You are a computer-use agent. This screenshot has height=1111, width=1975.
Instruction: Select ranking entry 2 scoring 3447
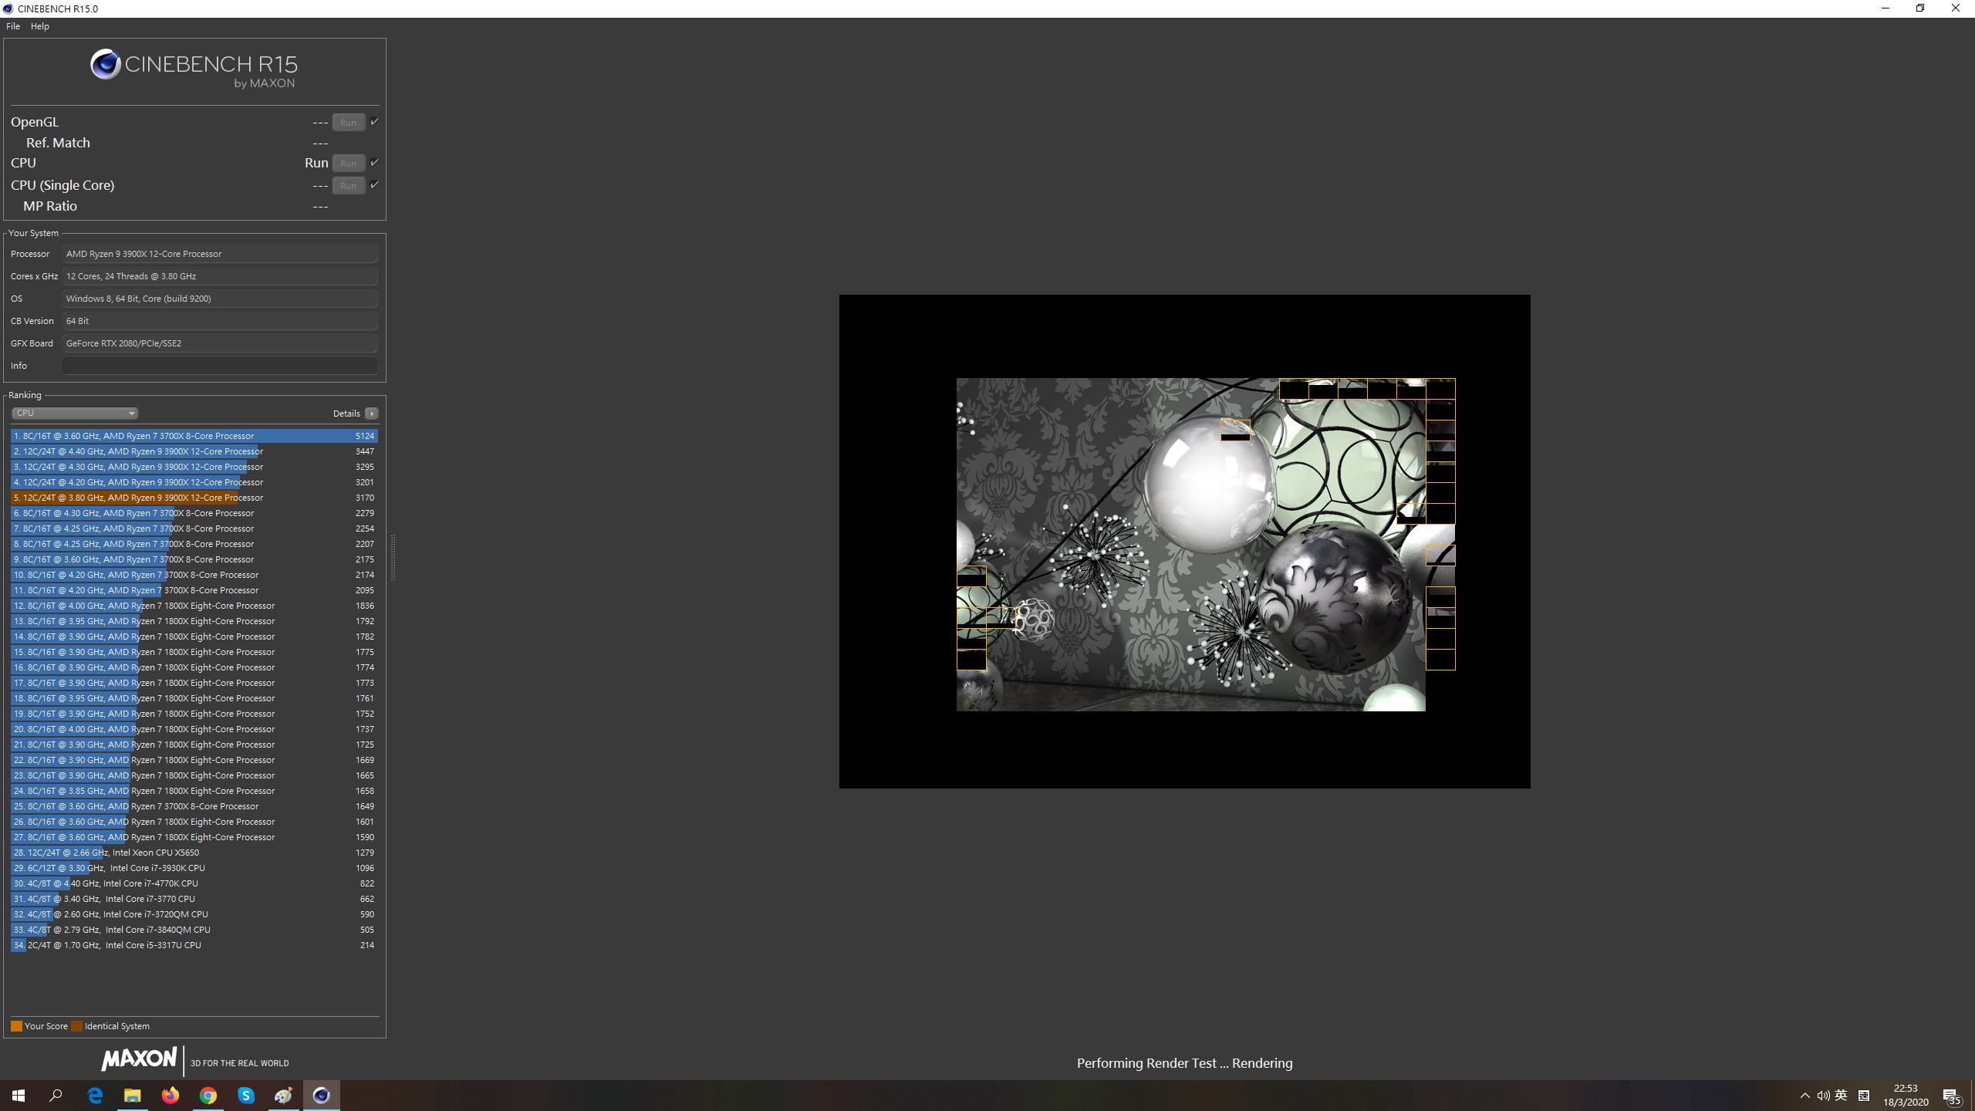pyautogui.click(x=194, y=451)
